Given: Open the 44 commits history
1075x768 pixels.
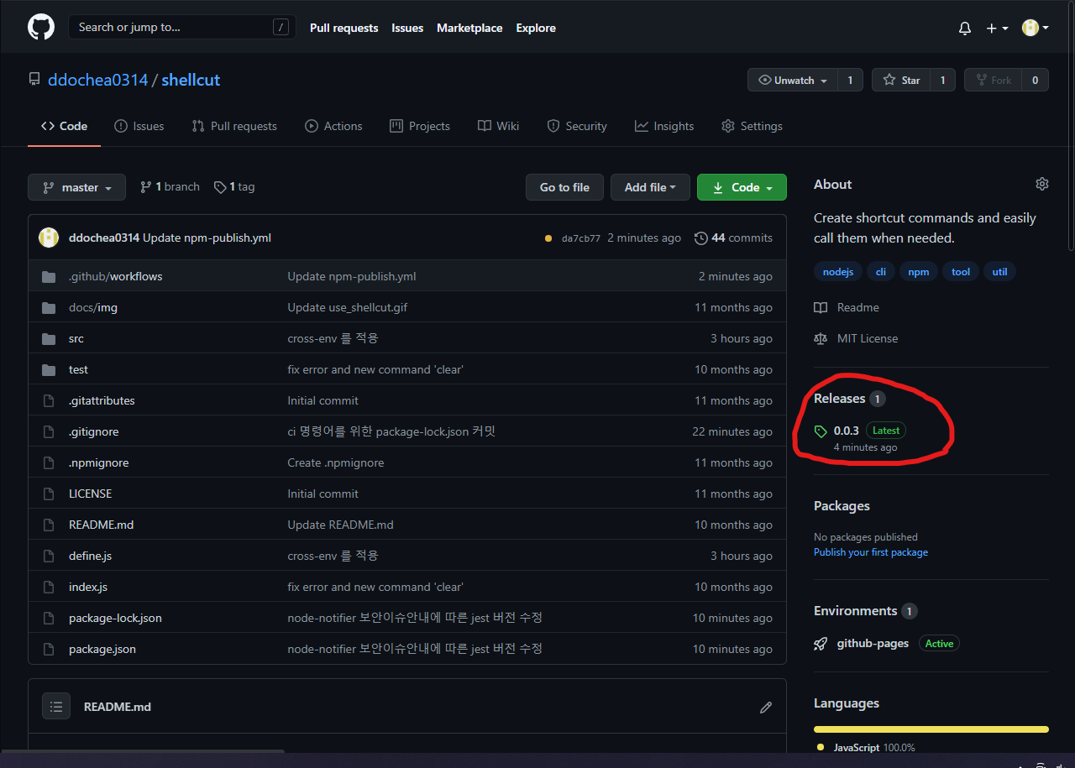Looking at the screenshot, I should click(733, 238).
